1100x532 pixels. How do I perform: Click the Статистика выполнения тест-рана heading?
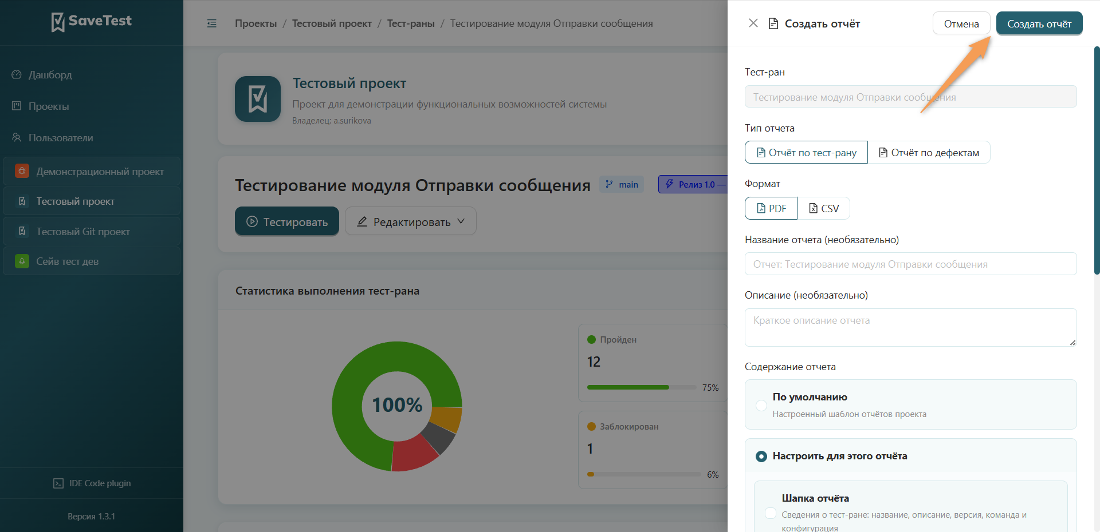(328, 291)
